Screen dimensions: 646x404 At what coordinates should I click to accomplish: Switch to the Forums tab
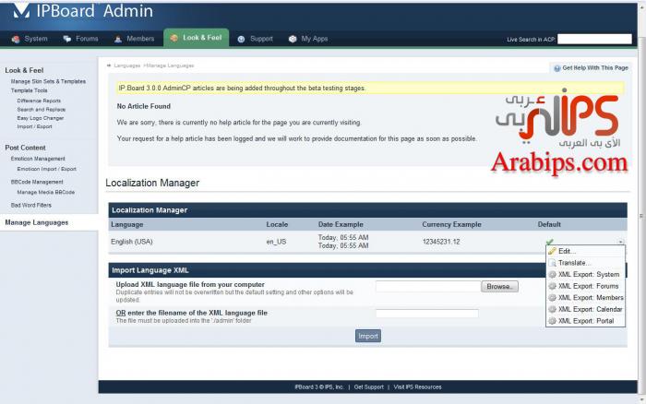tap(80, 39)
